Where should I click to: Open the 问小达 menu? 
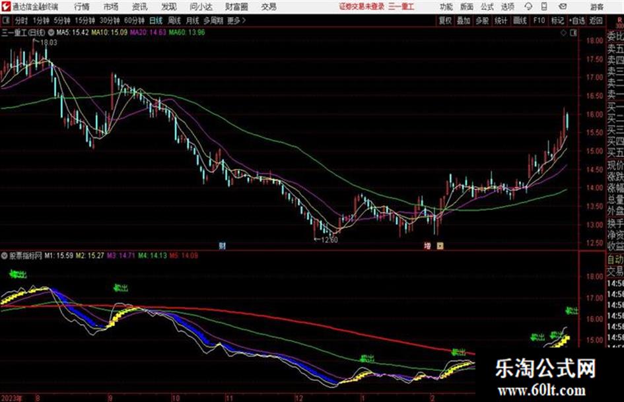click(x=201, y=7)
